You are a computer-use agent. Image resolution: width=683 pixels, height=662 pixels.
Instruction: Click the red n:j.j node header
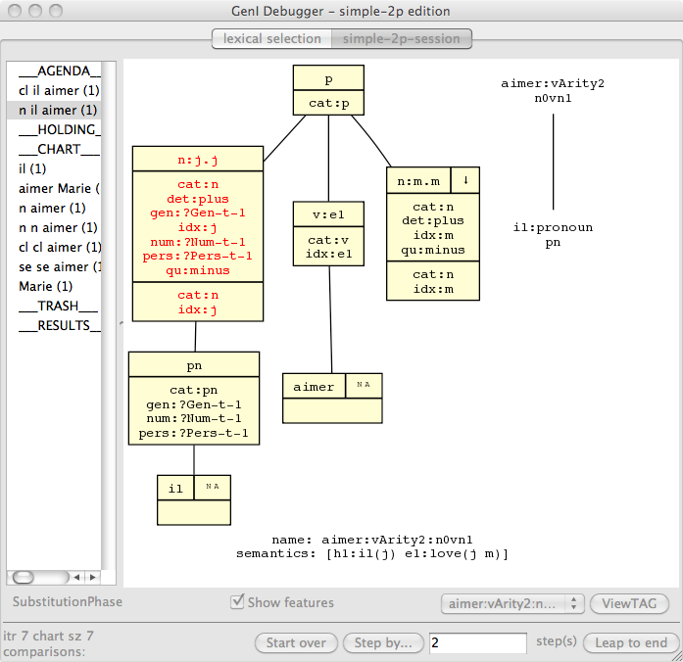[x=198, y=158]
